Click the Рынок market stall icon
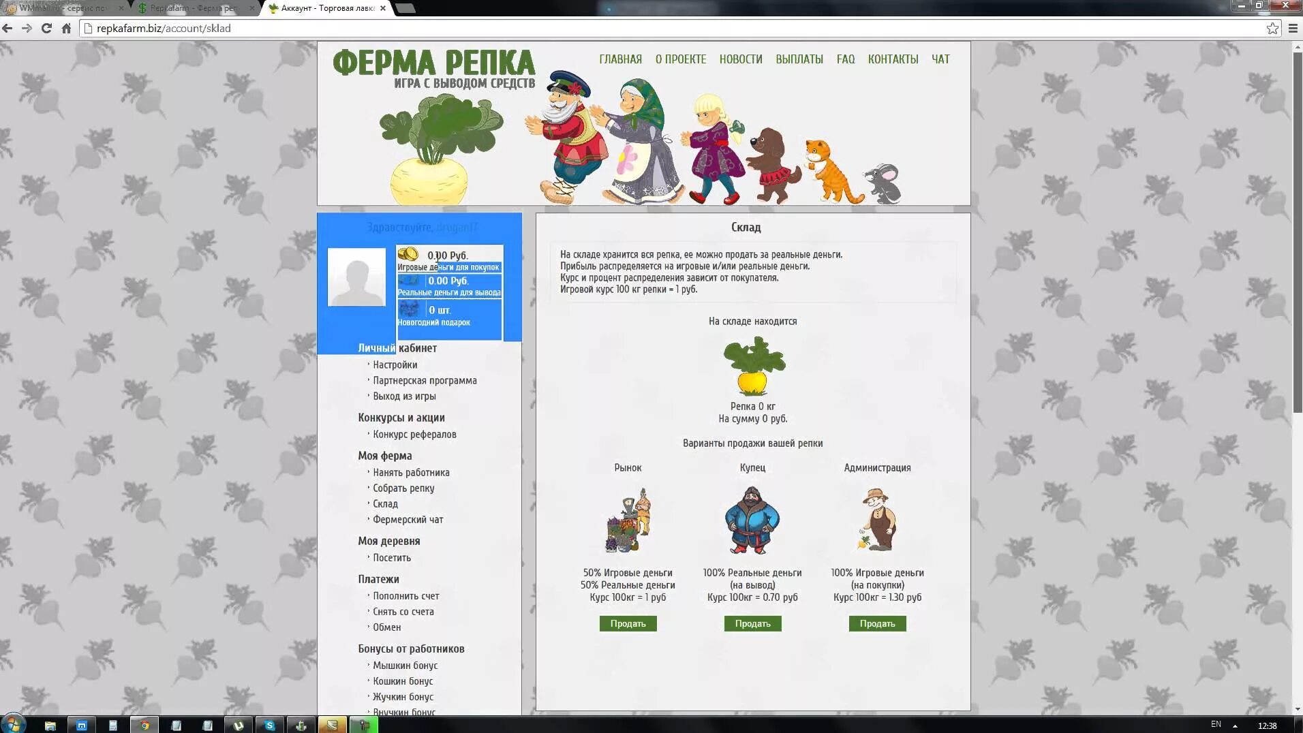This screenshot has width=1303, height=733. point(628,519)
